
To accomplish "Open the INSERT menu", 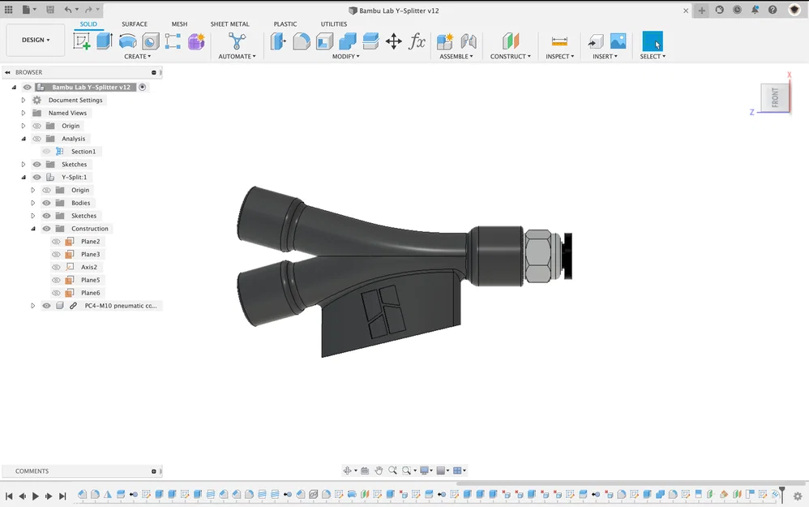I will (x=605, y=56).
